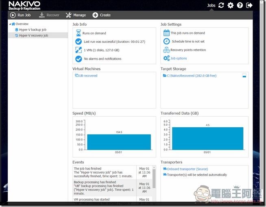266x207 pixels.
Task: Open the Job options link
Action: click(179, 58)
